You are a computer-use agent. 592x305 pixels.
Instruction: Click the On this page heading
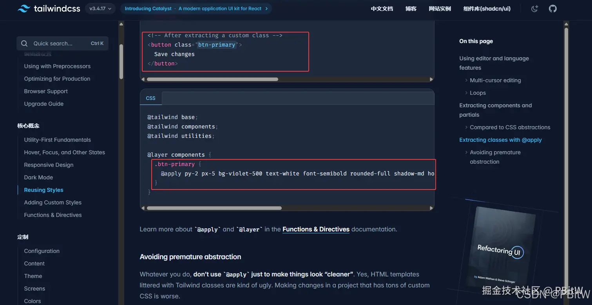[x=476, y=41]
